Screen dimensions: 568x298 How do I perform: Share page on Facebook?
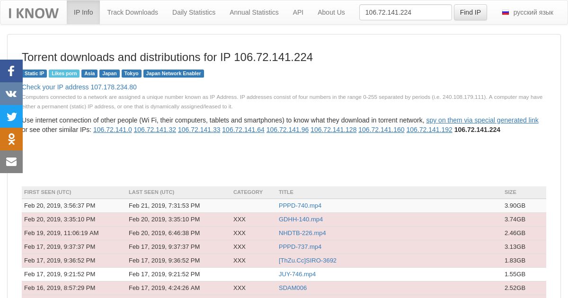(11, 71)
